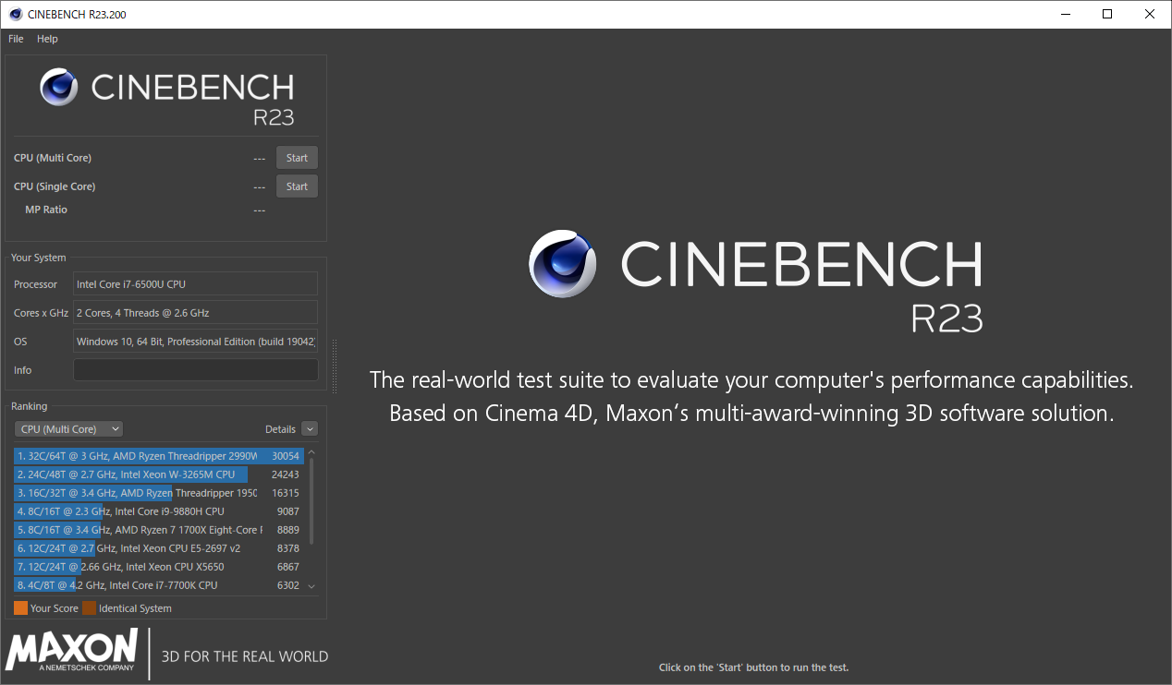The image size is (1172, 685).
Task: Click the up arrow on the ranking scrollbar
Action: pyautogui.click(x=311, y=451)
